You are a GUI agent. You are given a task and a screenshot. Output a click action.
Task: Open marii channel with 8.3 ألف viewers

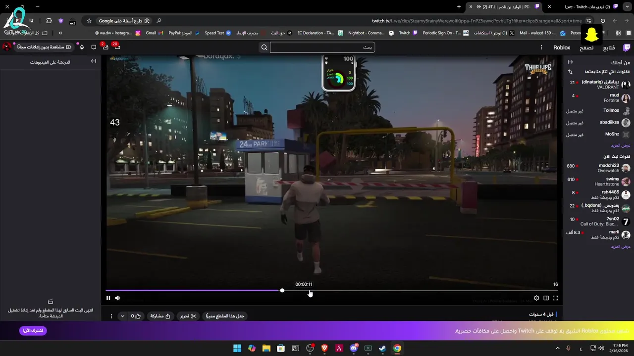coord(598,235)
